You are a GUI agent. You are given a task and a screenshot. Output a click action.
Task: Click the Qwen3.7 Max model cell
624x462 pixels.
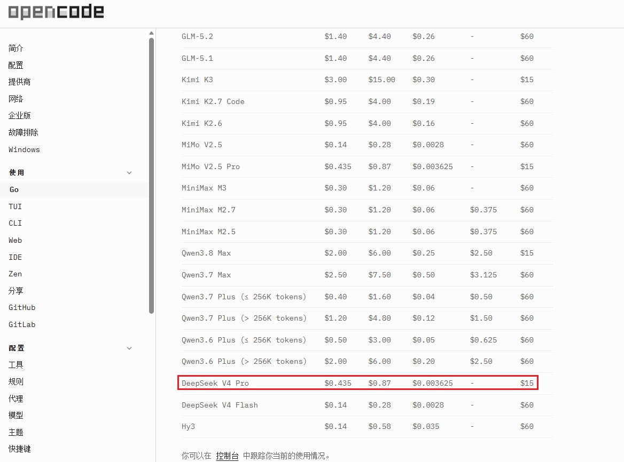pyautogui.click(x=206, y=275)
